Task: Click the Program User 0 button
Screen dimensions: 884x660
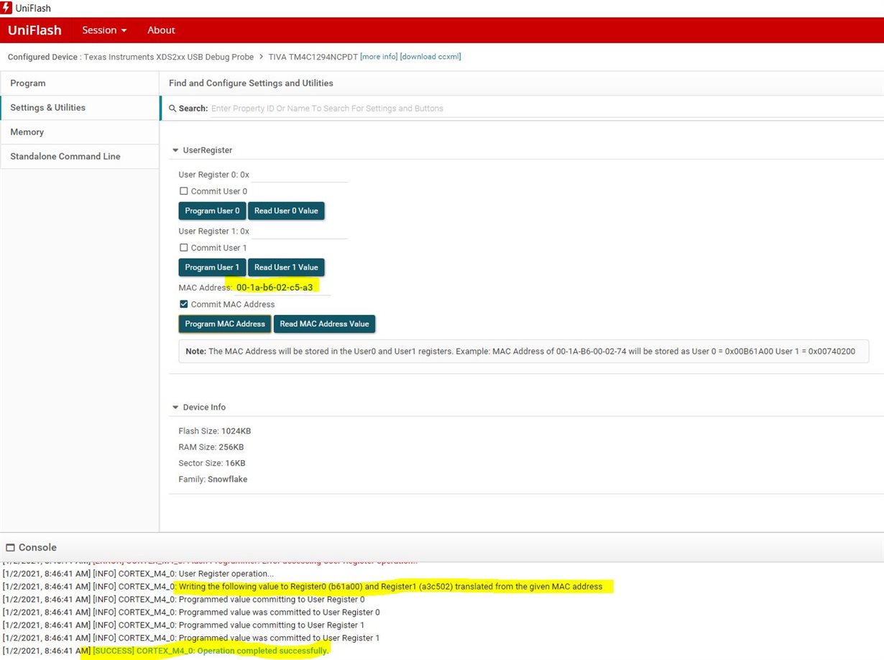Action: click(x=212, y=211)
